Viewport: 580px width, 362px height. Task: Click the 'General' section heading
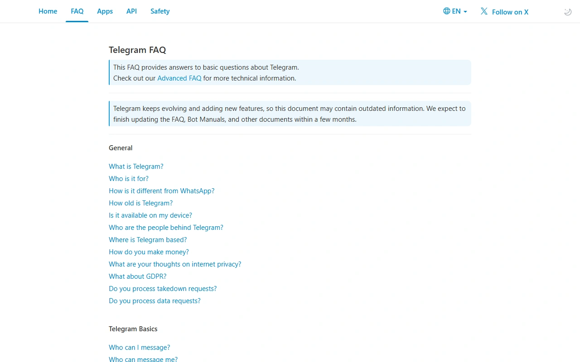point(121,148)
